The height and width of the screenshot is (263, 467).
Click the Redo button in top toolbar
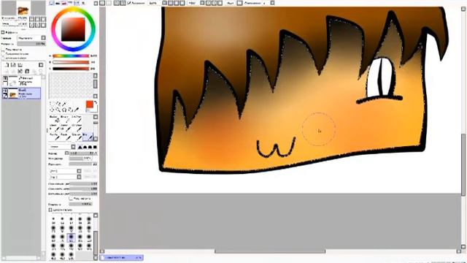tap(109, 3)
